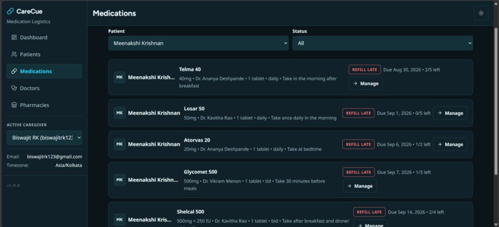Click the MK avatar on Shelcal 500 card

(x=119, y=220)
